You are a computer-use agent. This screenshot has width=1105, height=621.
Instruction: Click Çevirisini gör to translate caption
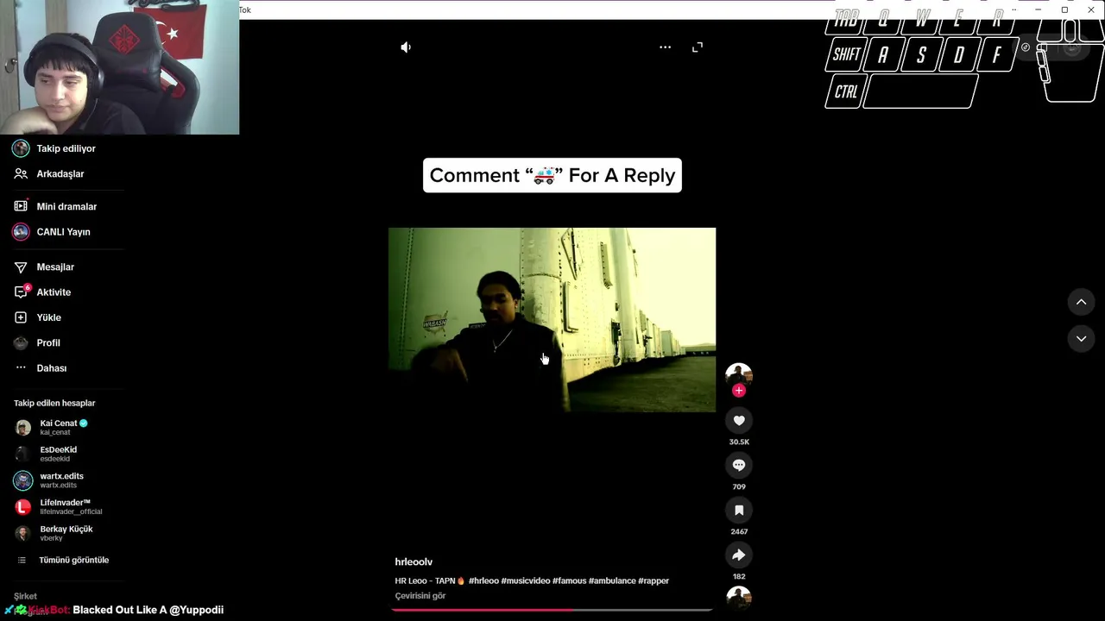420,596
